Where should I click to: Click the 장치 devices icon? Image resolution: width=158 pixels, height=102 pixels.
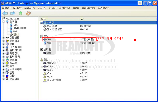point(7,66)
